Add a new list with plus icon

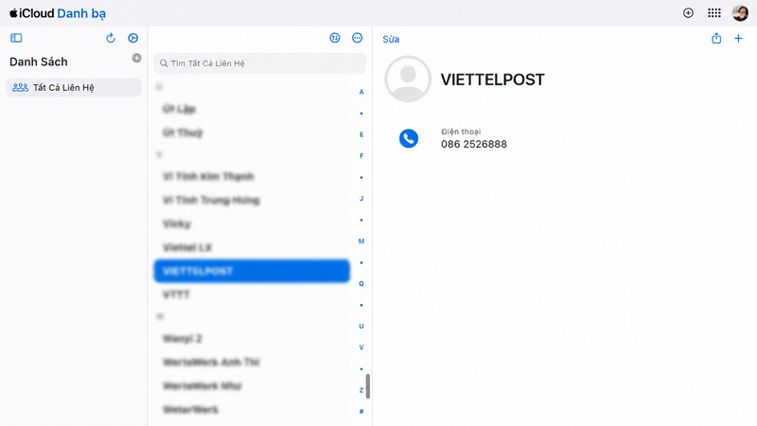click(136, 58)
